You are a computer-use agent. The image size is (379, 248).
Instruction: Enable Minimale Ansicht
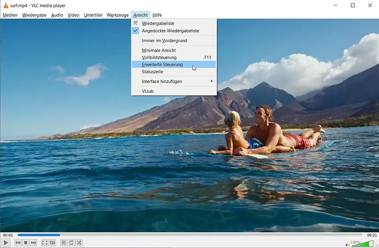(174, 51)
